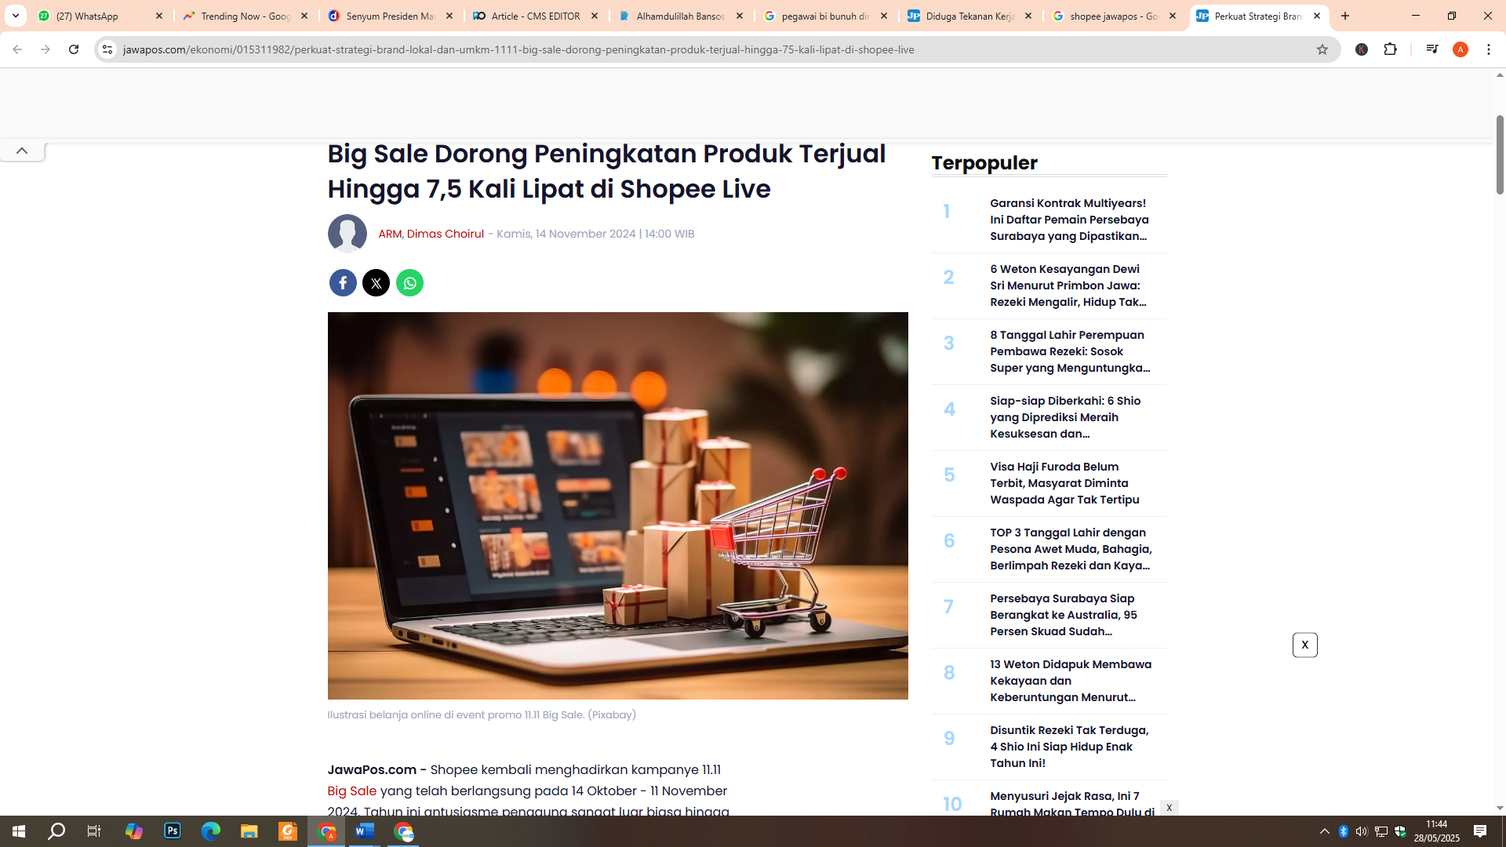Close the Article - CMS EDITOR tab
This screenshot has height=847, width=1506.
[595, 16]
